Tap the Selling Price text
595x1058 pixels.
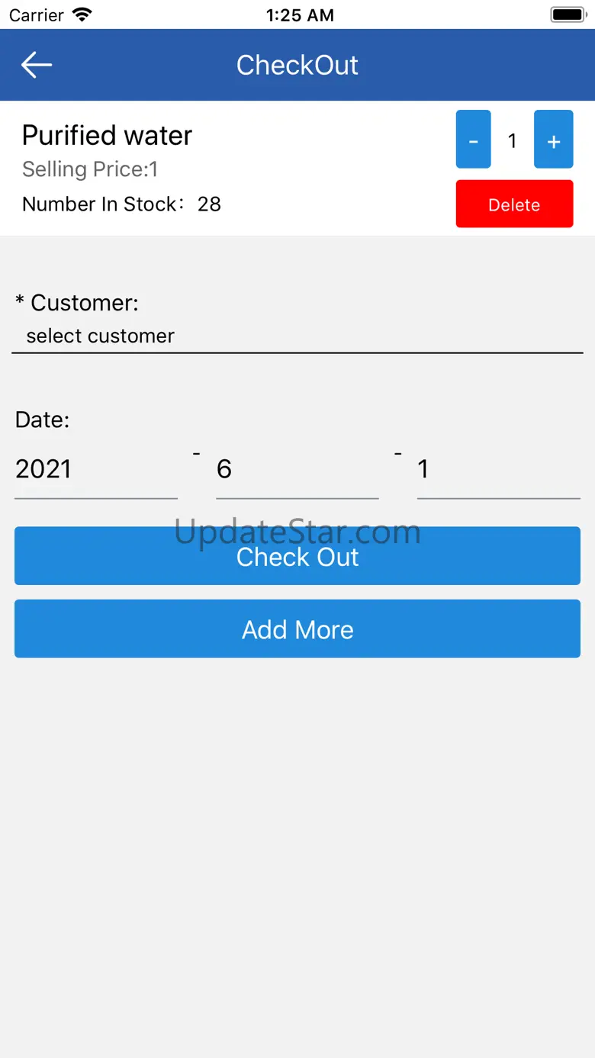[90, 169]
